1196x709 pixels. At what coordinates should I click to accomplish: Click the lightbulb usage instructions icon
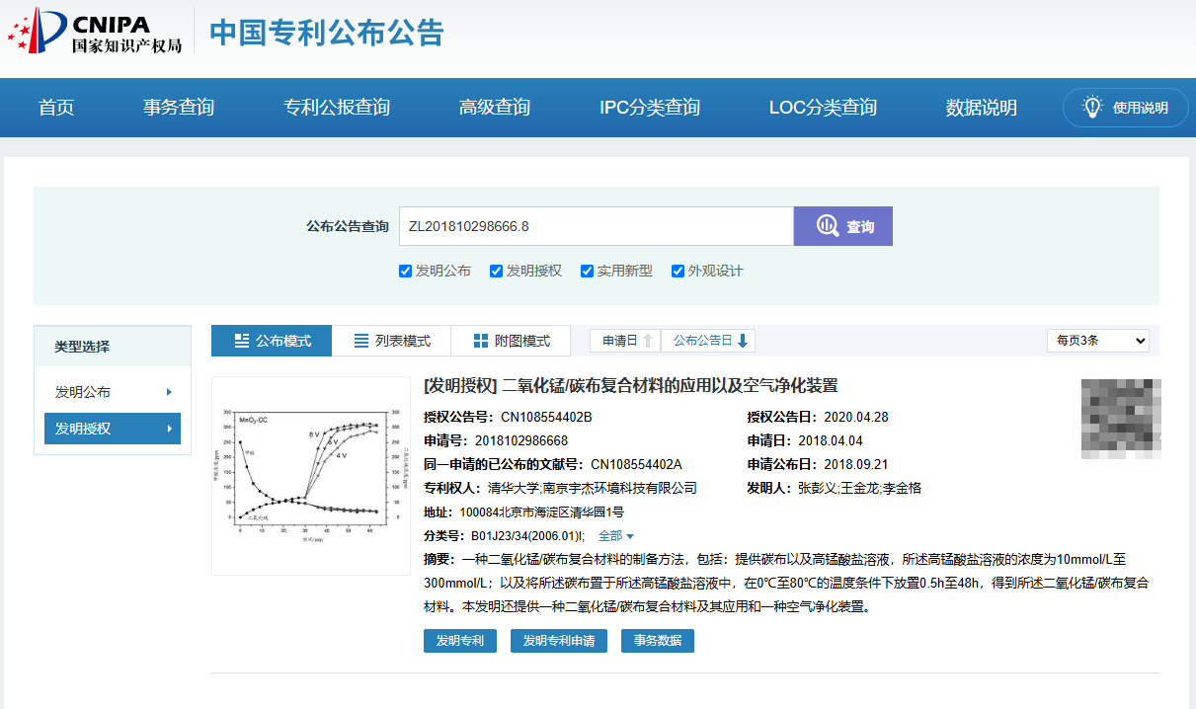click(1092, 107)
